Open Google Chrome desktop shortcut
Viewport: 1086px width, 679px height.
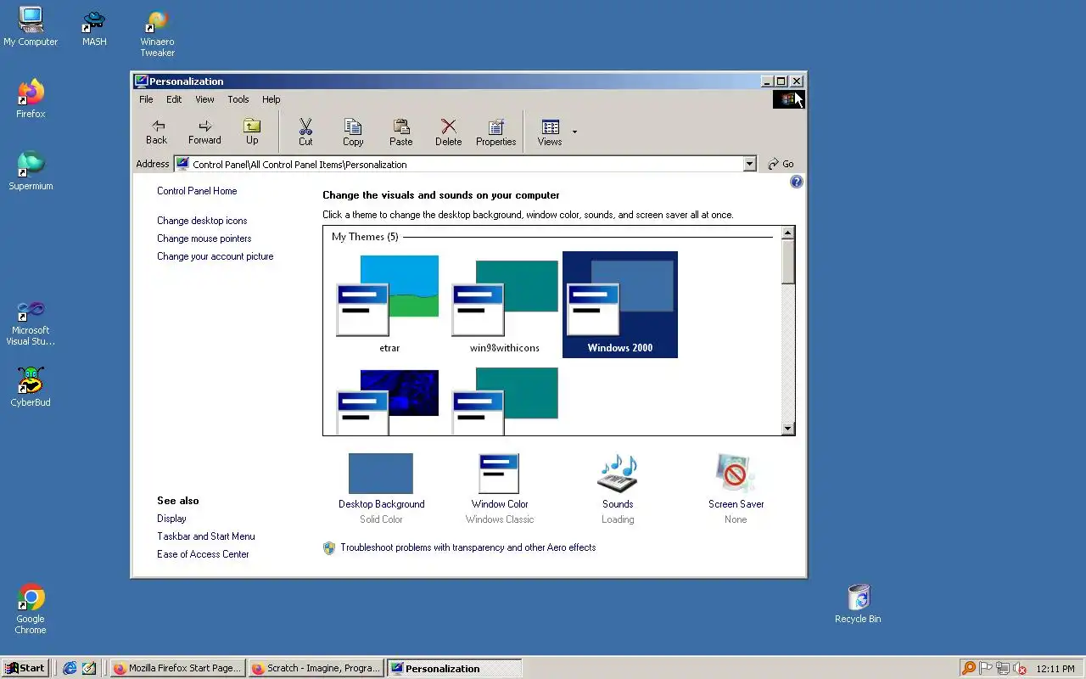(x=31, y=609)
